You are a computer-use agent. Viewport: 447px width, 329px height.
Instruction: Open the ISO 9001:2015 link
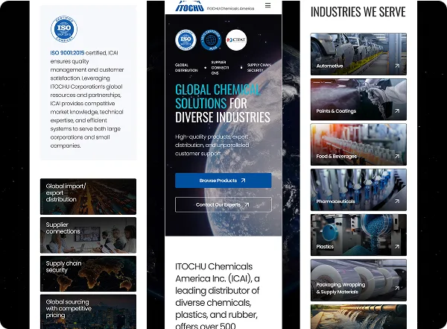67,53
